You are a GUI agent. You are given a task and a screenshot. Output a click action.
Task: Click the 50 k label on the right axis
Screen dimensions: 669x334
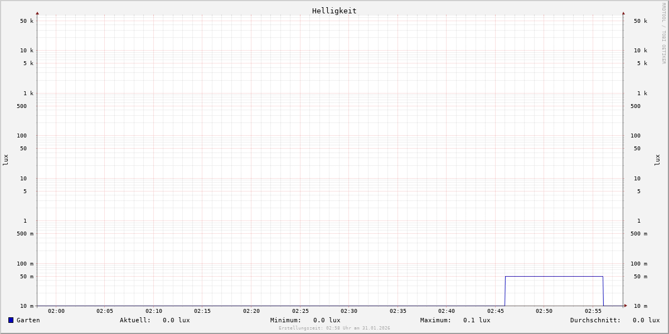640,21
